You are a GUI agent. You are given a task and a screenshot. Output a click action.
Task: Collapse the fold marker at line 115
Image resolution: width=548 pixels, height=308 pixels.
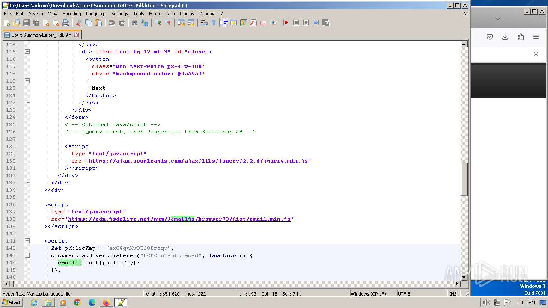[x=27, y=52]
